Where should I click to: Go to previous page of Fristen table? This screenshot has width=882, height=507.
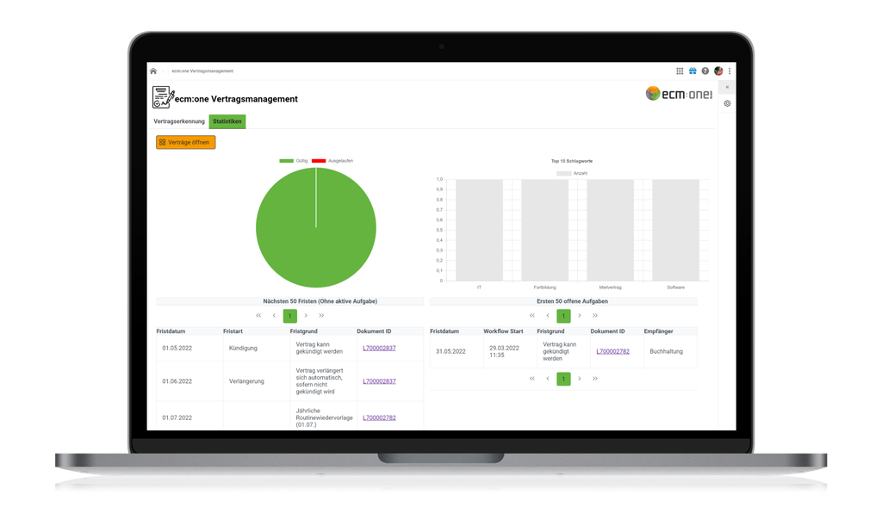coord(274,316)
